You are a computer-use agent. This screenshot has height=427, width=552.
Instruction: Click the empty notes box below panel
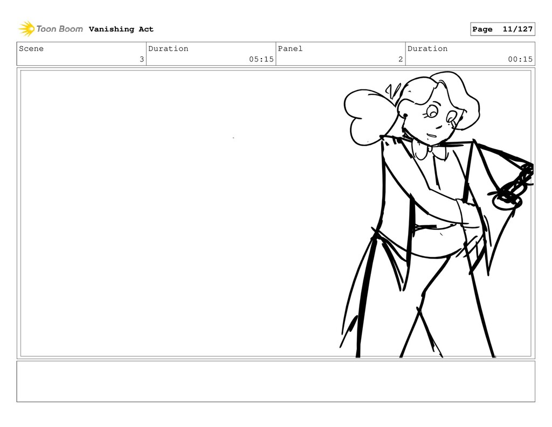pos(275,381)
